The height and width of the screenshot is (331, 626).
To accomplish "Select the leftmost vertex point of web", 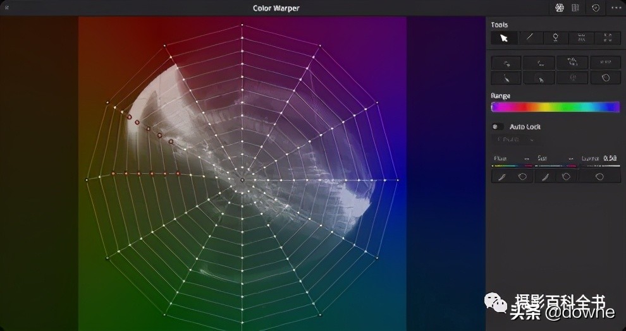I will coord(87,180).
